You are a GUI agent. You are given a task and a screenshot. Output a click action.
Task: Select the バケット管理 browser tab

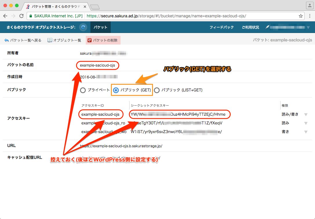(55, 7)
